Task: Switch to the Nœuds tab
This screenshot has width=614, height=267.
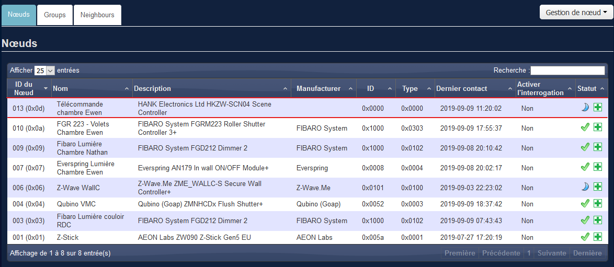Action: 19,15
